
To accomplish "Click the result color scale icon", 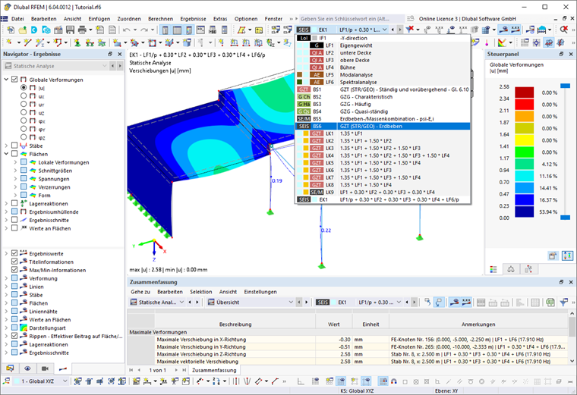I will 502,43.
